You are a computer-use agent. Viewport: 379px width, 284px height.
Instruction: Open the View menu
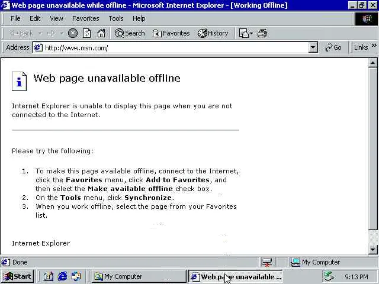click(x=56, y=18)
